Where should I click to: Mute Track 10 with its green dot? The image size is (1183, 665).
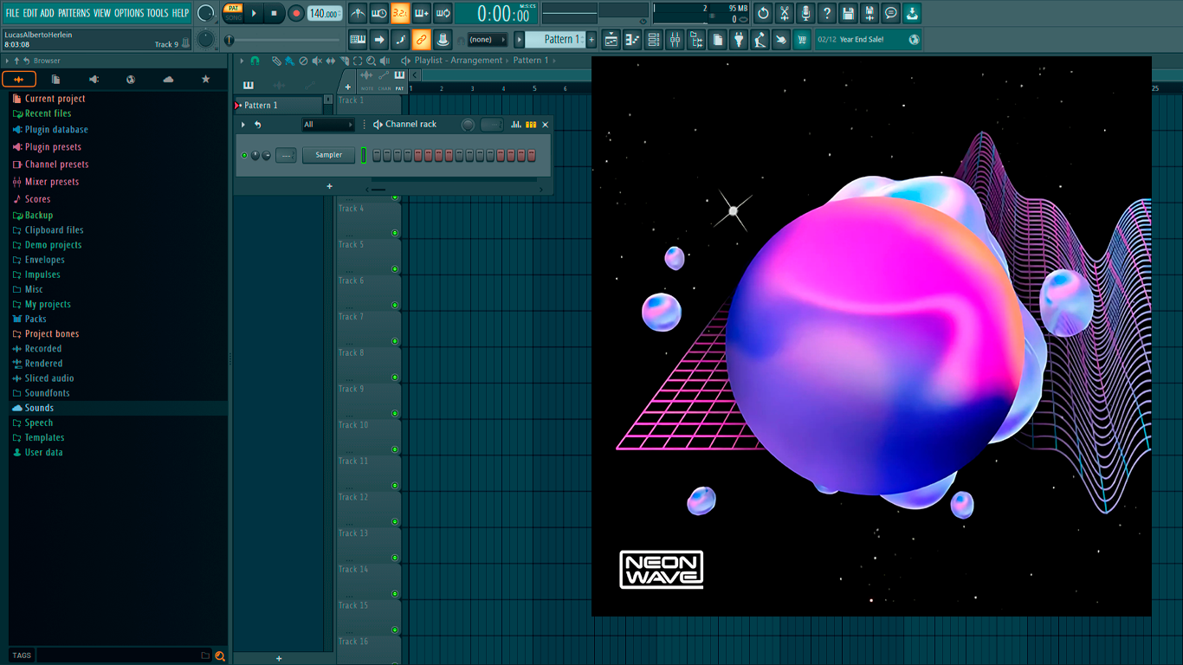(x=395, y=449)
